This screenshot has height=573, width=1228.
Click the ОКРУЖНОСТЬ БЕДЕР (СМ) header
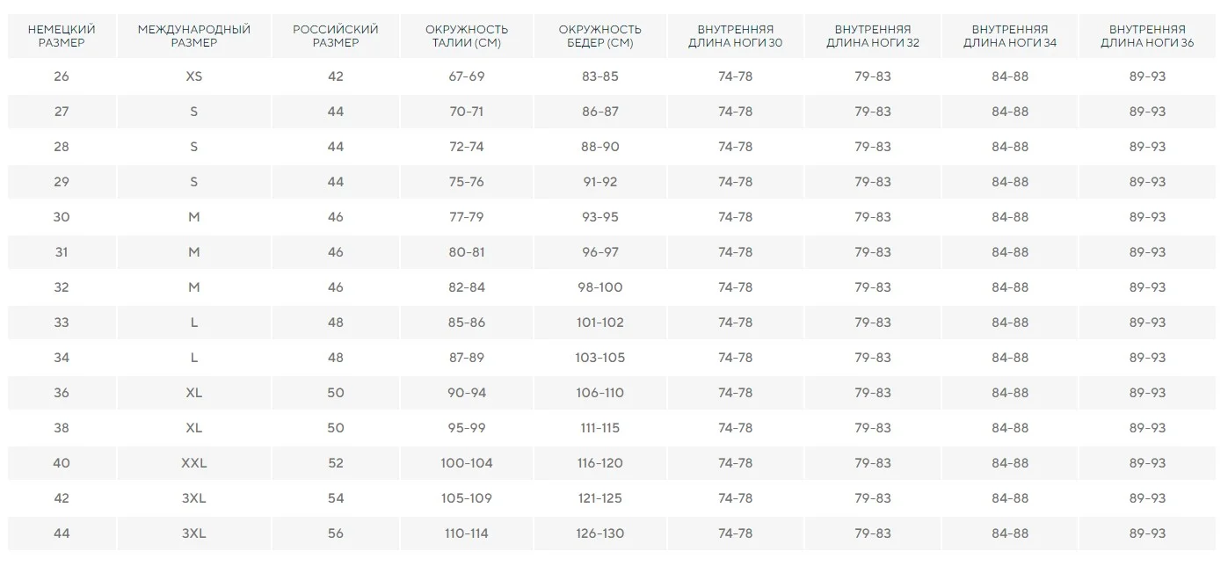tap(600, 36)
